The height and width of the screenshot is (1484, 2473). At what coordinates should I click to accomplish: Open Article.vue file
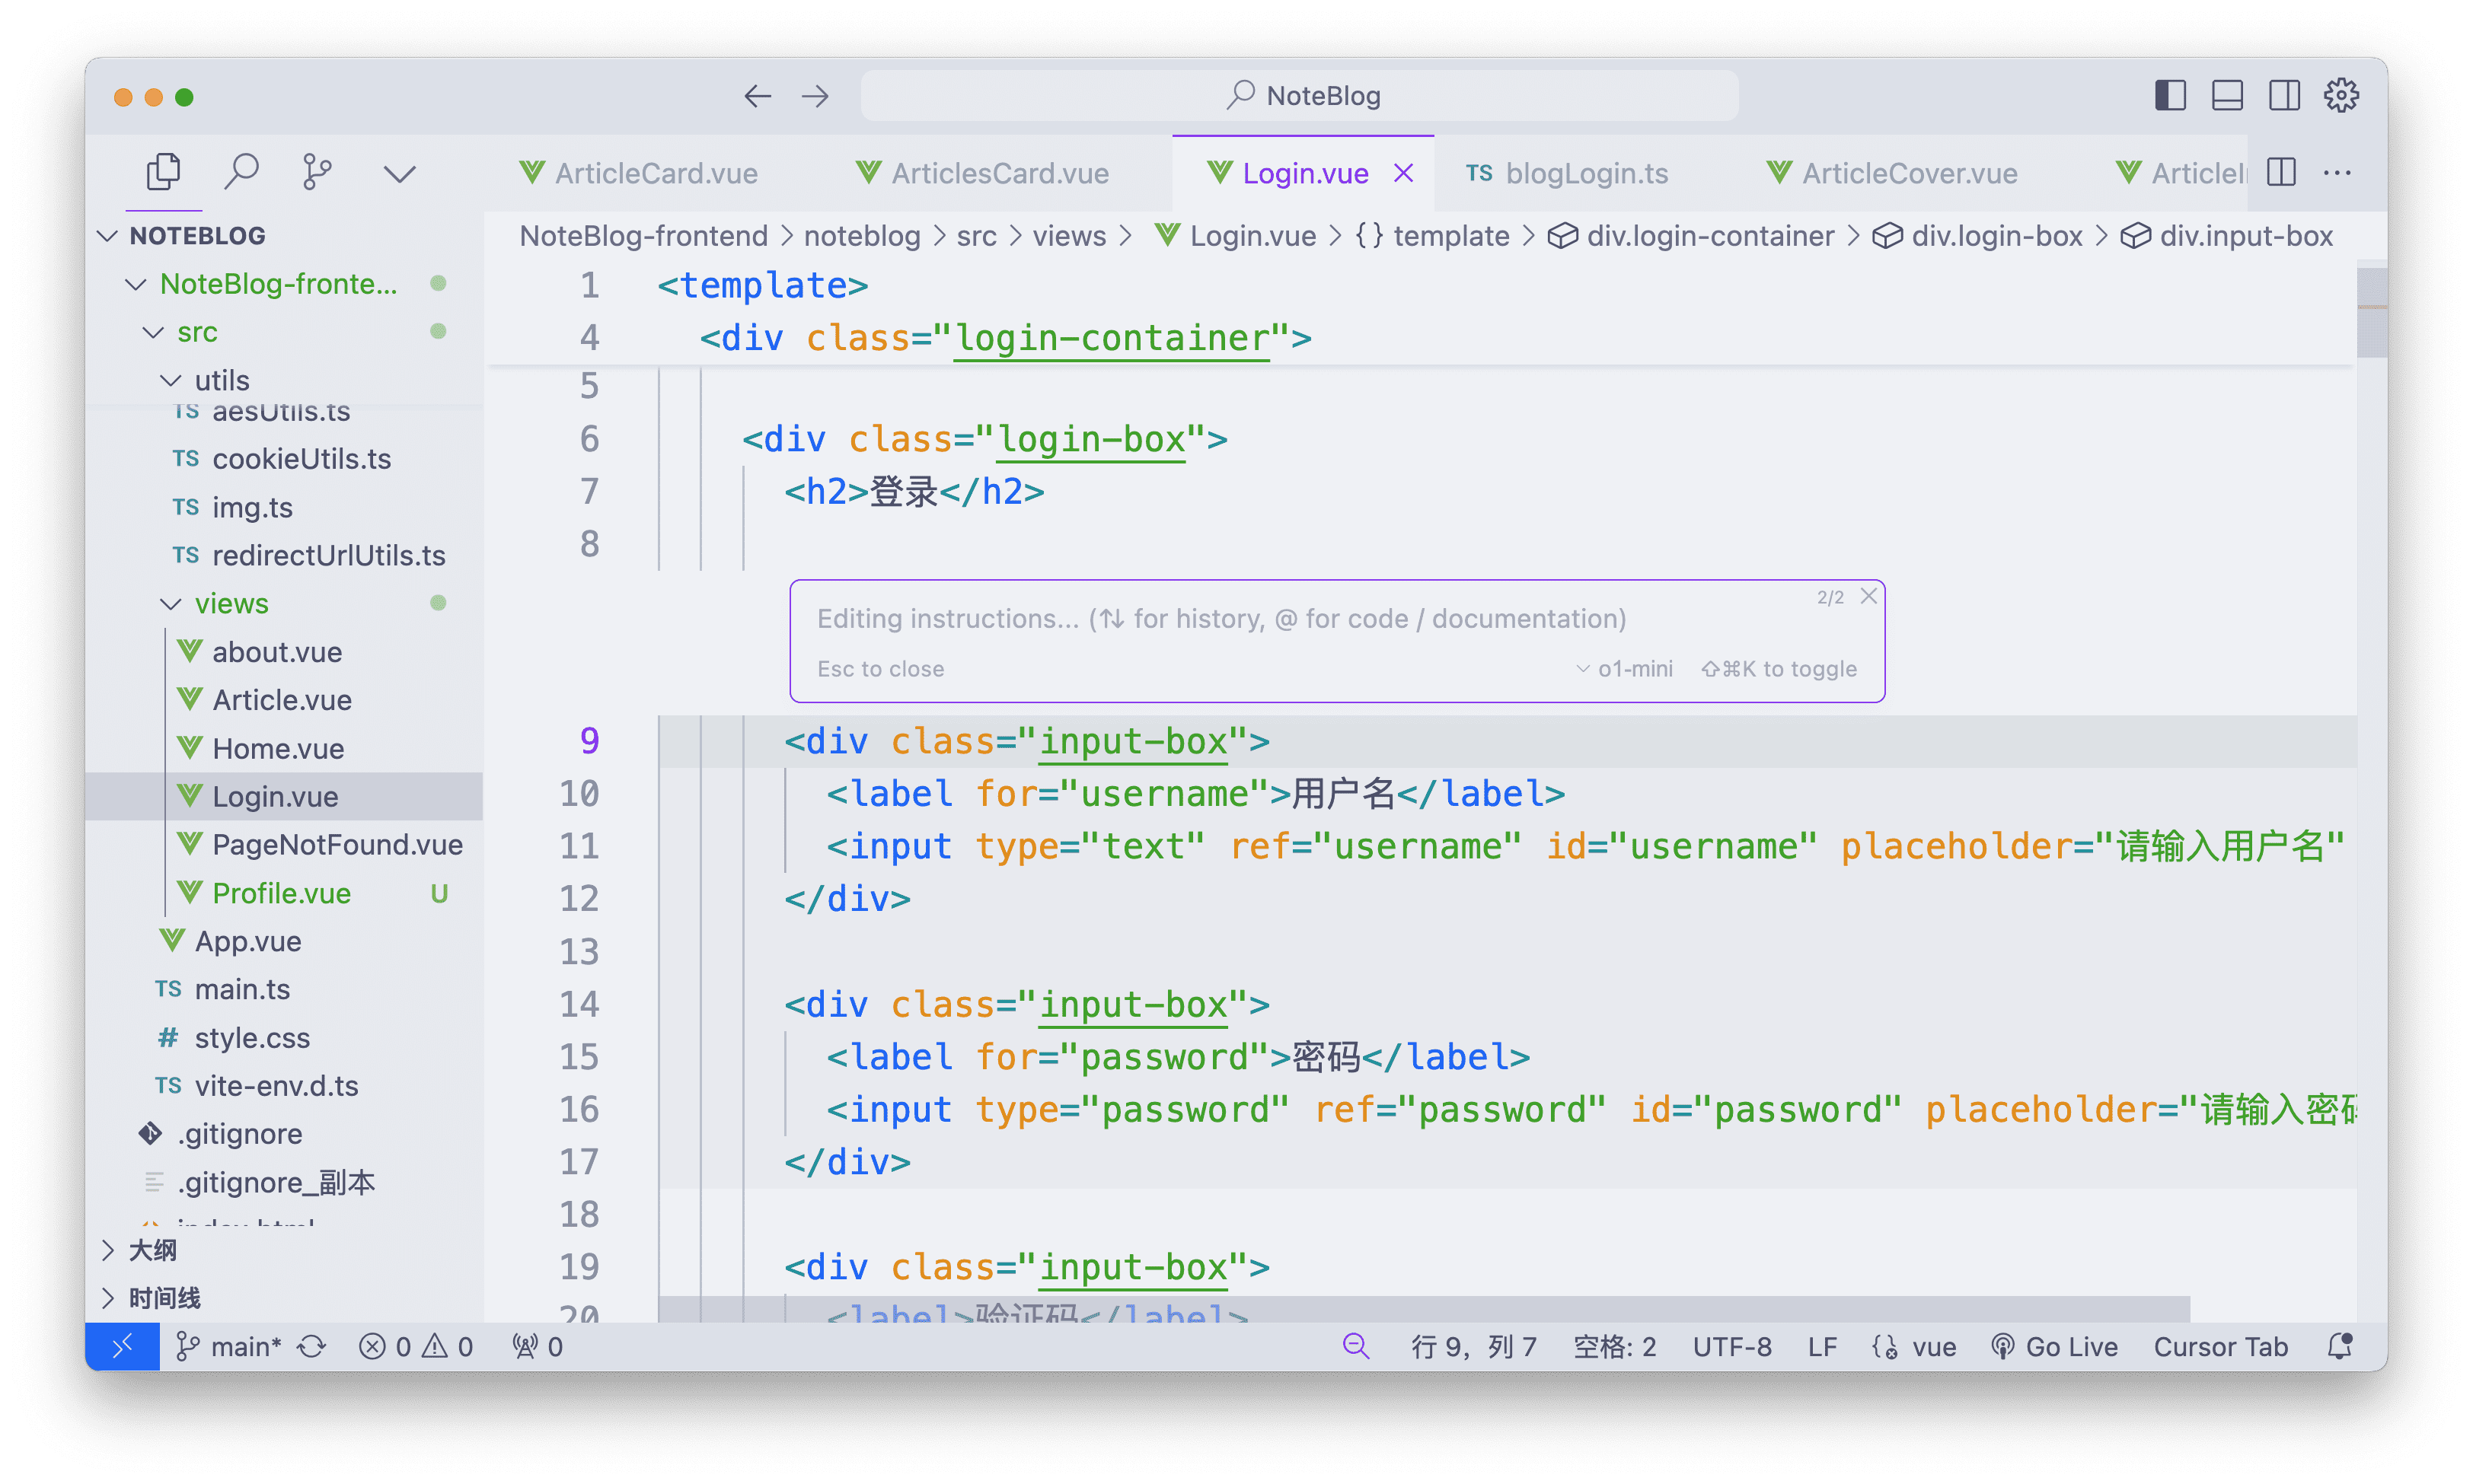point(284,700)
